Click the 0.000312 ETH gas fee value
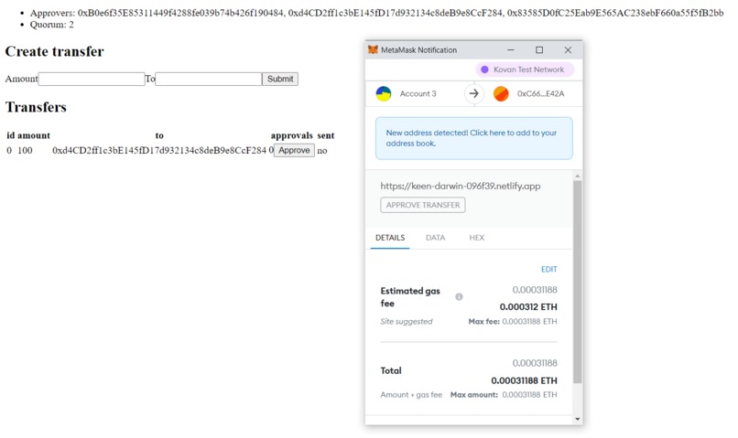Screen dimensions: 738x438 528,307
